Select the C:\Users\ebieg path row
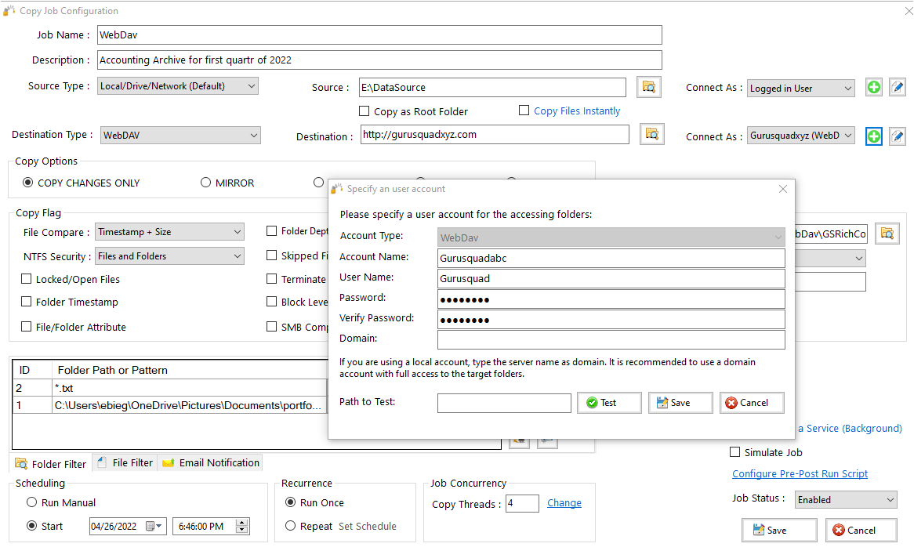914x558 pixels. point(169,405)
